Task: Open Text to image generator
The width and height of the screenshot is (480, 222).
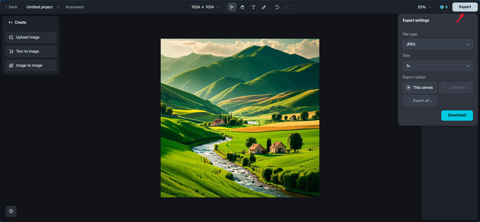Action: click(31, 51)
